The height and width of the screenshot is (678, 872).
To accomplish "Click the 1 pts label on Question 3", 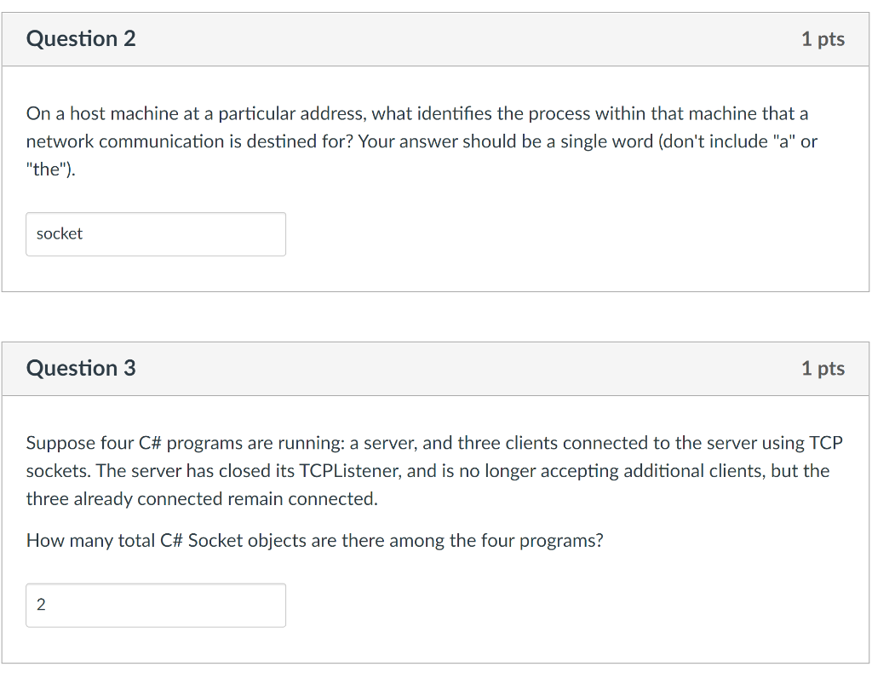I will pos(823,368).
